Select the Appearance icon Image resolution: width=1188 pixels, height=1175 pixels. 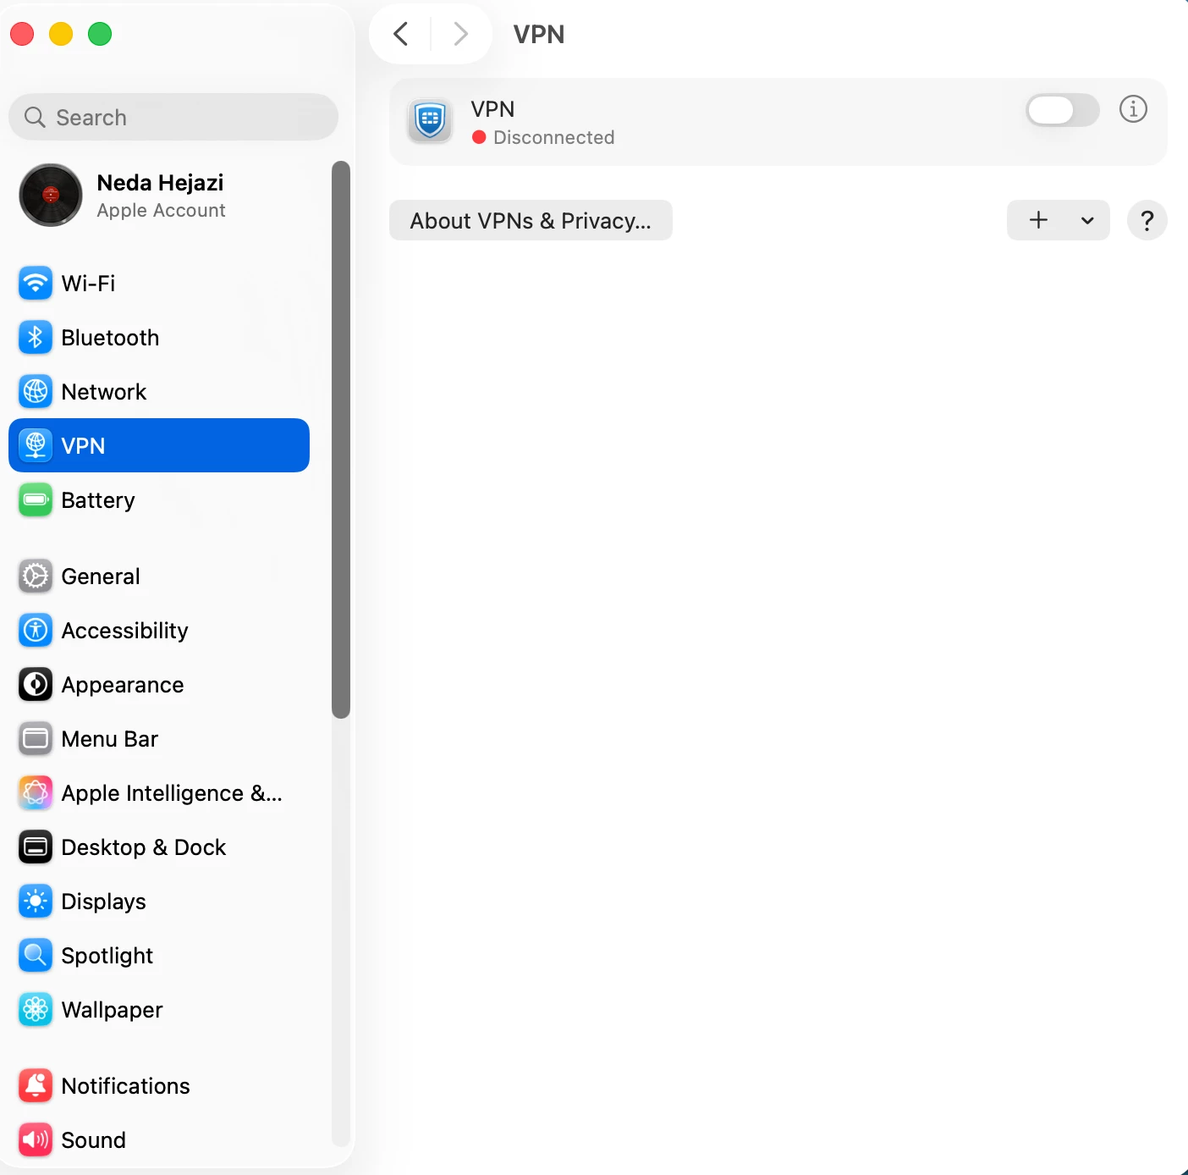pyautogui.click(x=36, y=685)
